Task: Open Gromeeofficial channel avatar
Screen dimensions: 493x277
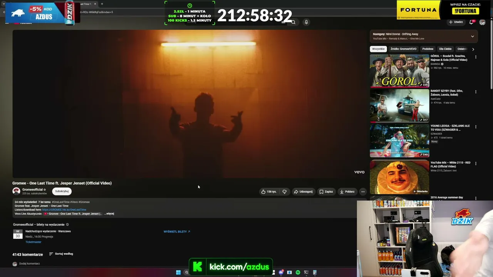Action: tap(16, 191)
